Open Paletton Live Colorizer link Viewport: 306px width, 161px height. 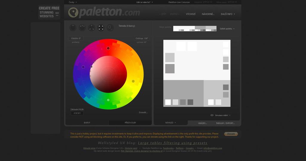(179, 2)
